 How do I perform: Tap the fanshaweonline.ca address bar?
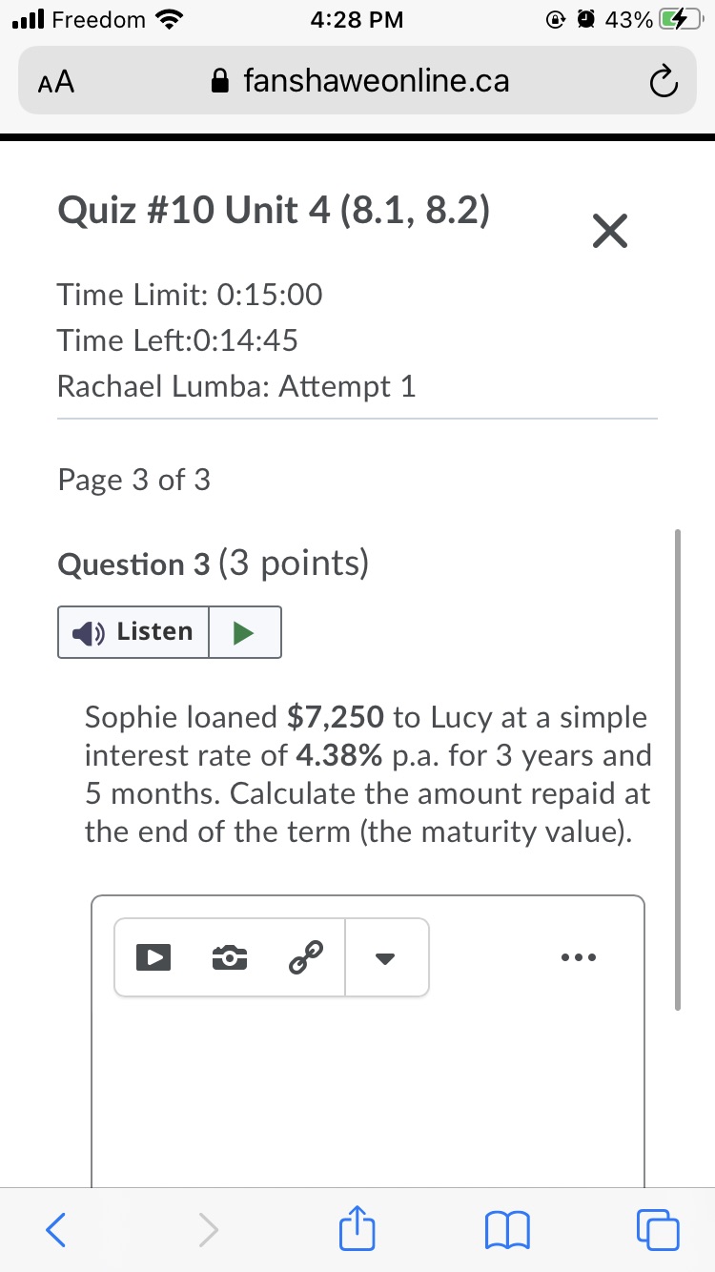[377, 82]
